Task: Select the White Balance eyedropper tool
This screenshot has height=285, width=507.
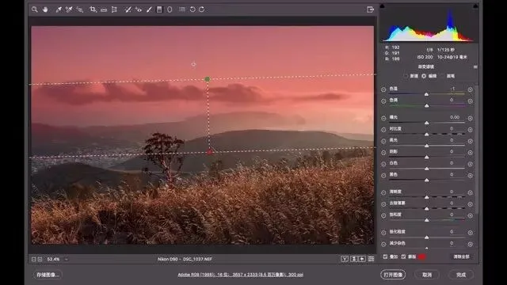Action: 59,9
